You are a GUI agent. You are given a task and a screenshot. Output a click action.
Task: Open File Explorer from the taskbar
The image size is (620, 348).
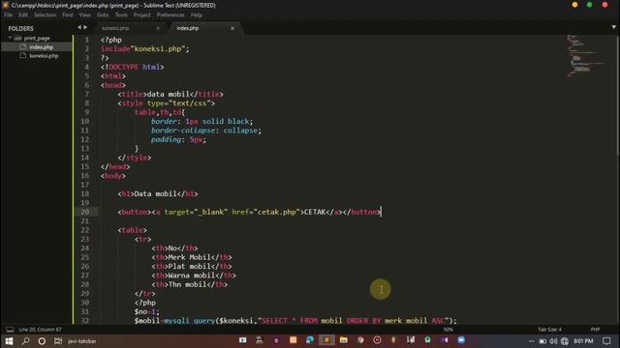click(x=344, y=340)
